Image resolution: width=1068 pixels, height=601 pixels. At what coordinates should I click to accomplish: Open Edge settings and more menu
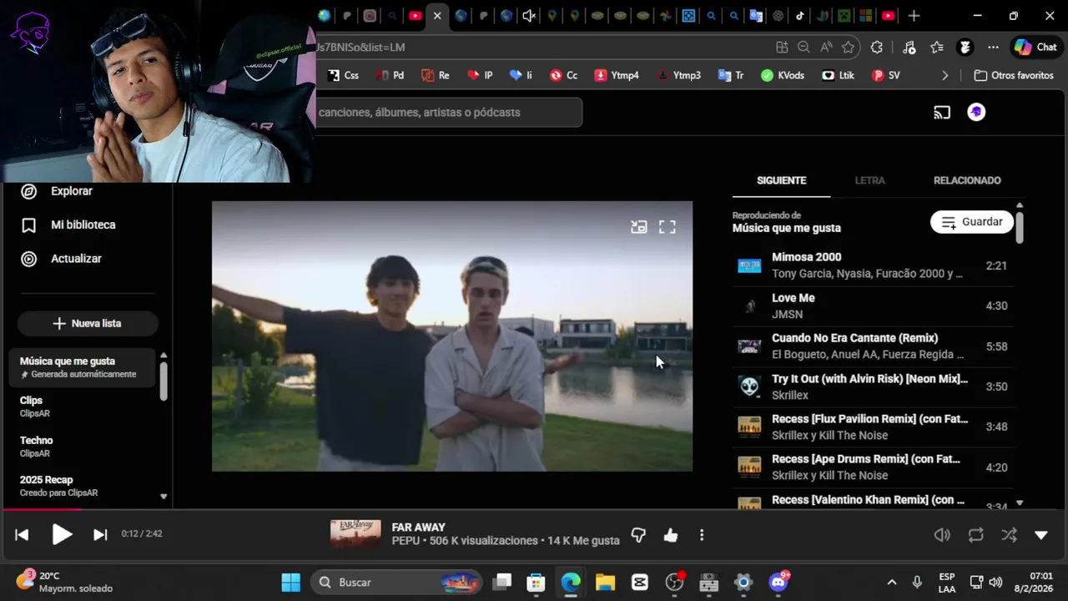(993, 48)
